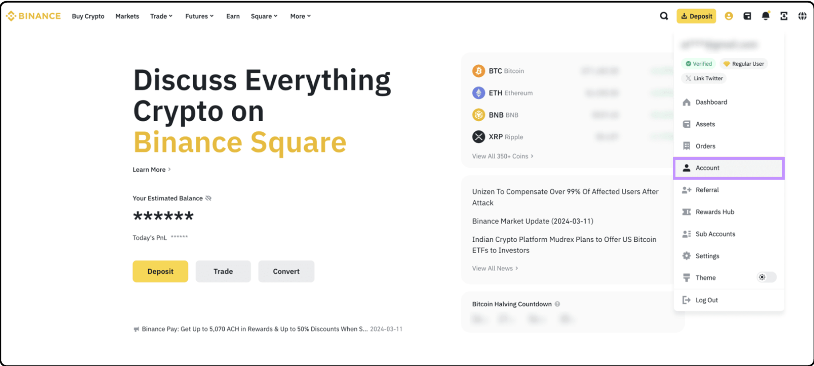This screenshot has height=366, width=814.
Task: Click the Log Out arrow icon
Action: click(687, 300)
